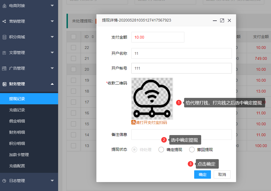Click the 749.00 amount cell
Viewport: 271px width, 191px height.
click(x=261, y=58)
